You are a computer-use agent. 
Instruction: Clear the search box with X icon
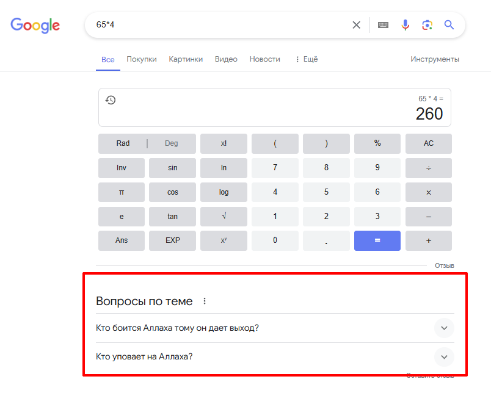(x=357, y=25)
